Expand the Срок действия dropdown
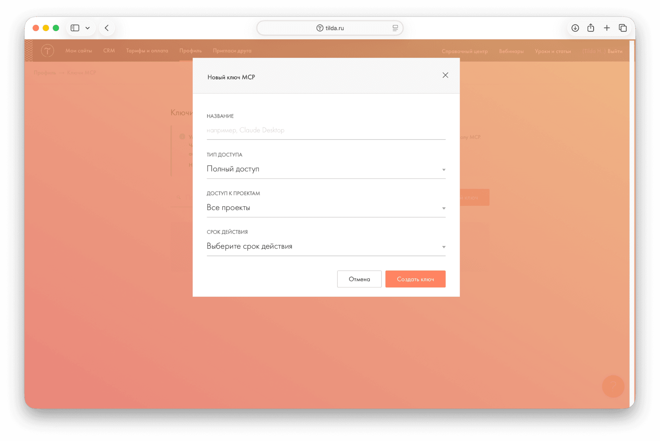Screen dimensions: 660x441 click(326, 246)
